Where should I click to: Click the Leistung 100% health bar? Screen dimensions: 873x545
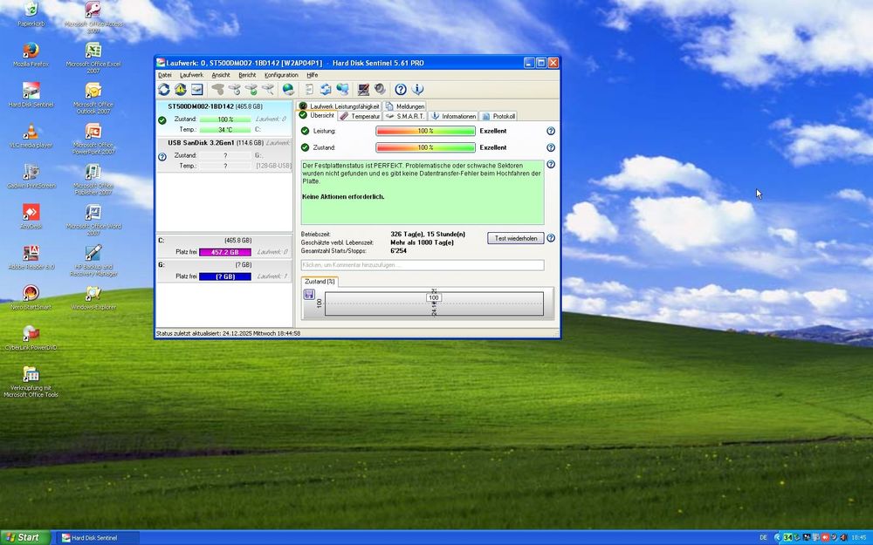click(427, 131)
